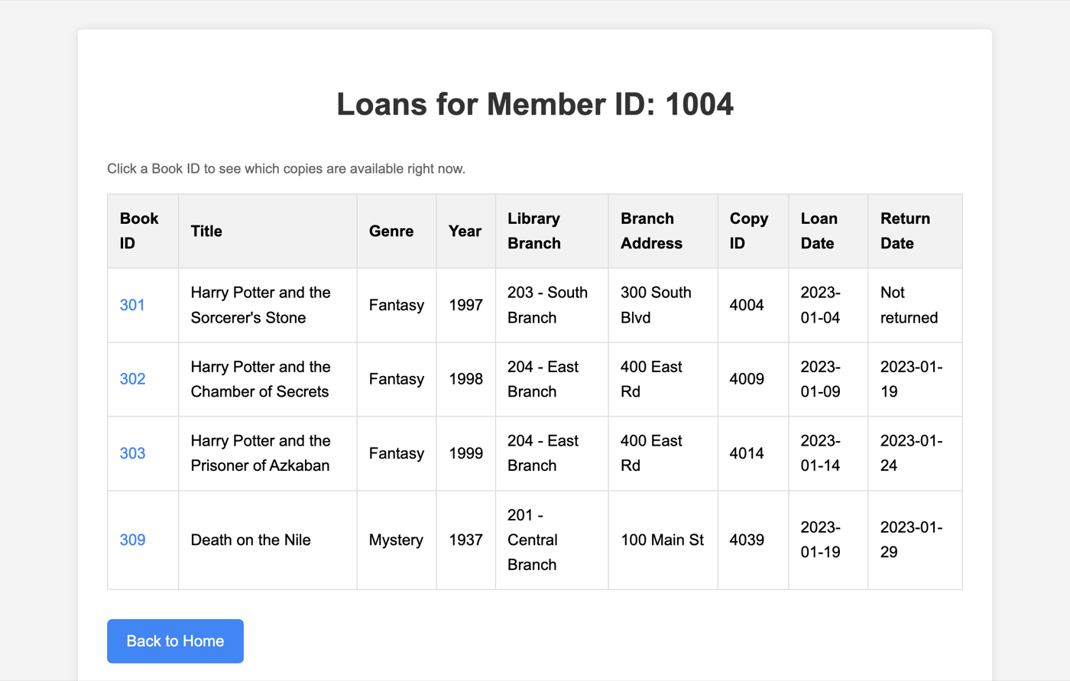Click year cell '1997'
The image size is (1070, 681).
tap(466, 305)
